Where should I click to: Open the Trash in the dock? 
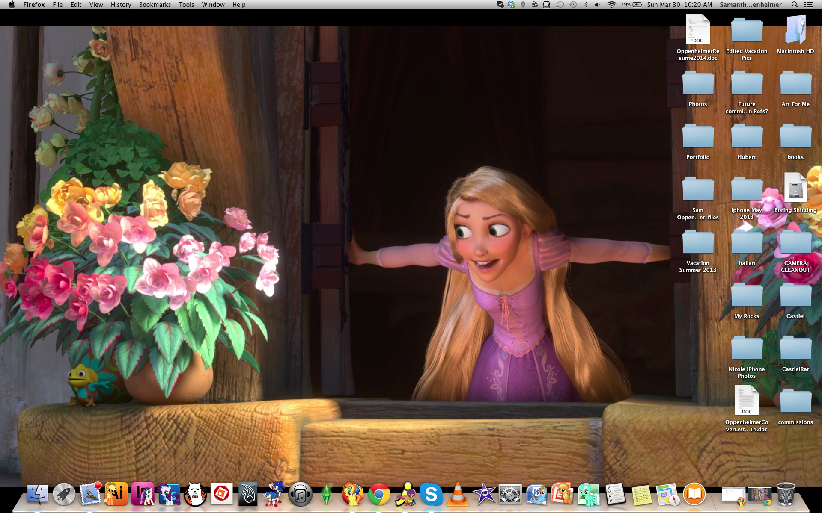[786, 495]
